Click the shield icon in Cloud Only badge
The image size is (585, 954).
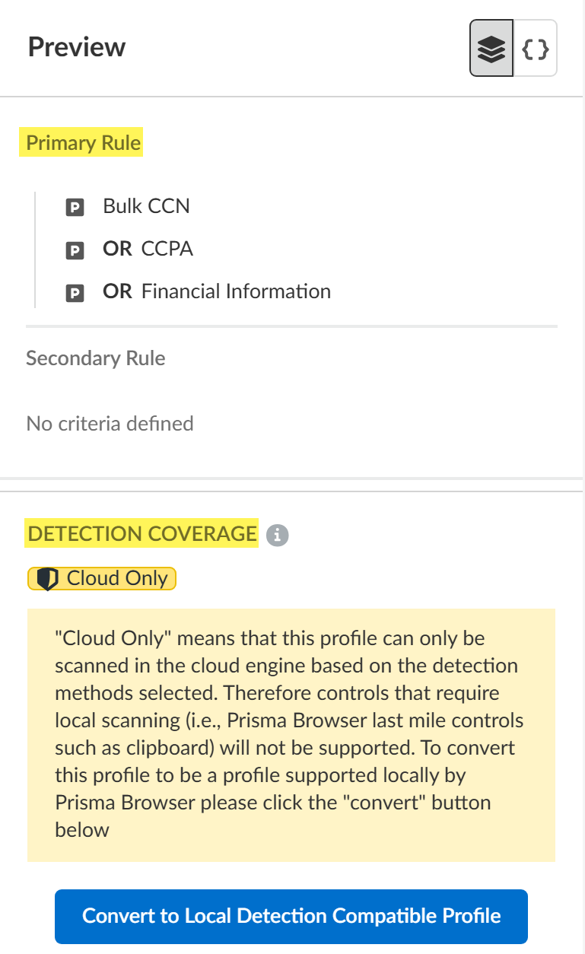tap(48, 579)
